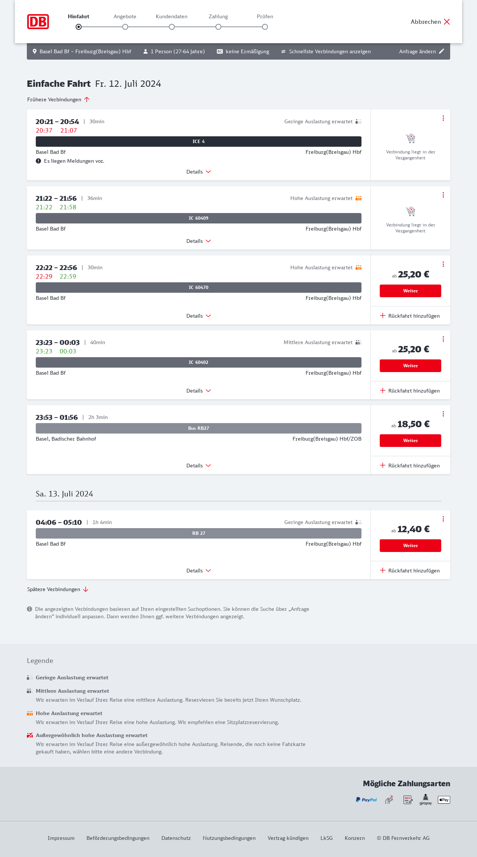Open three-dot menu for ICE 4 connection

click(x=443, y=118)
